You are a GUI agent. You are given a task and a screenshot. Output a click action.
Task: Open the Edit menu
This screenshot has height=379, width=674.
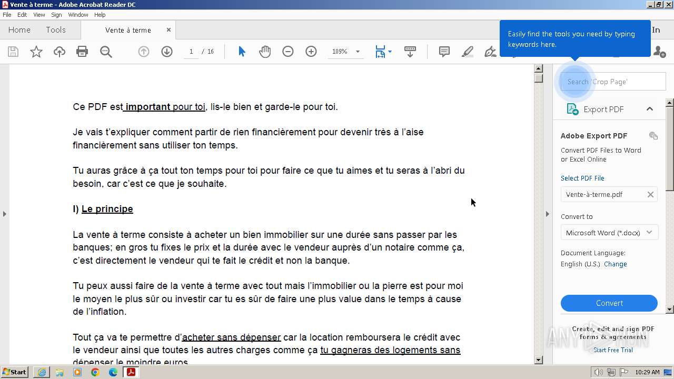22,15
